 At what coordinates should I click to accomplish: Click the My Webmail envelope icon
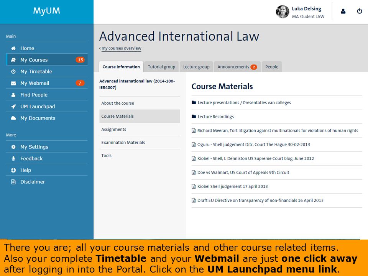point(13,83)
